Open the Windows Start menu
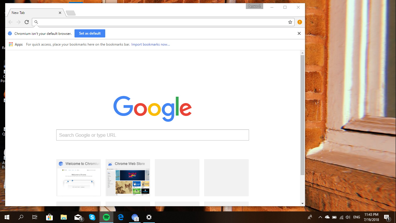The width and height of the screenshot is (396, 223). pos(7,217)
